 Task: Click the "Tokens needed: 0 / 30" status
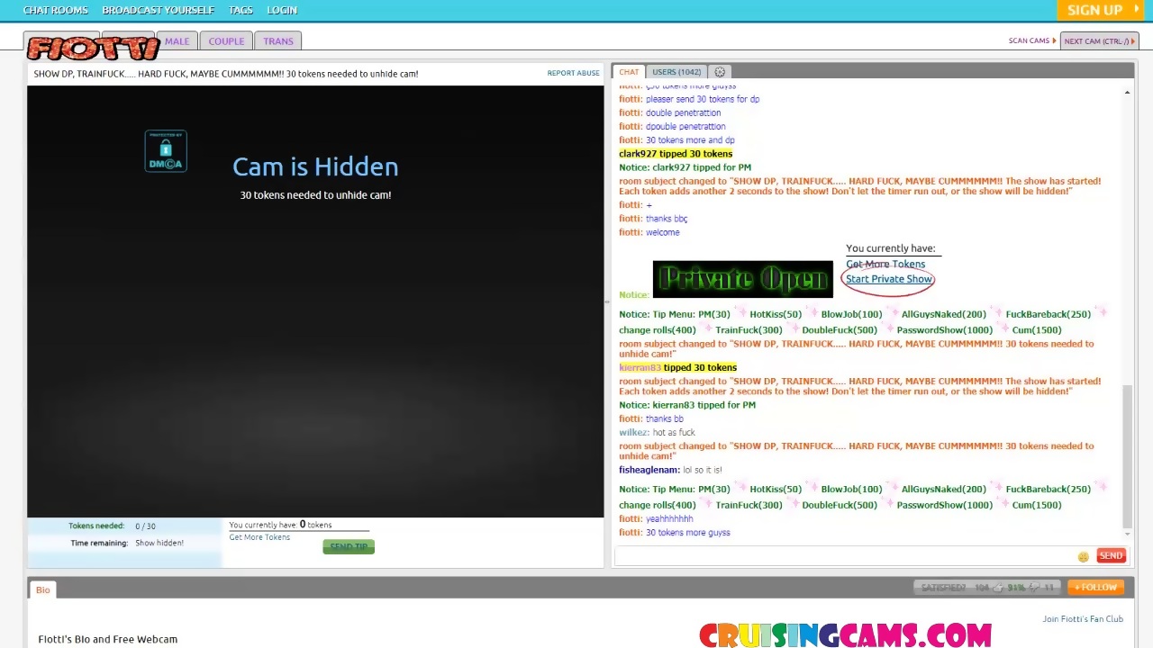(112, 526)
